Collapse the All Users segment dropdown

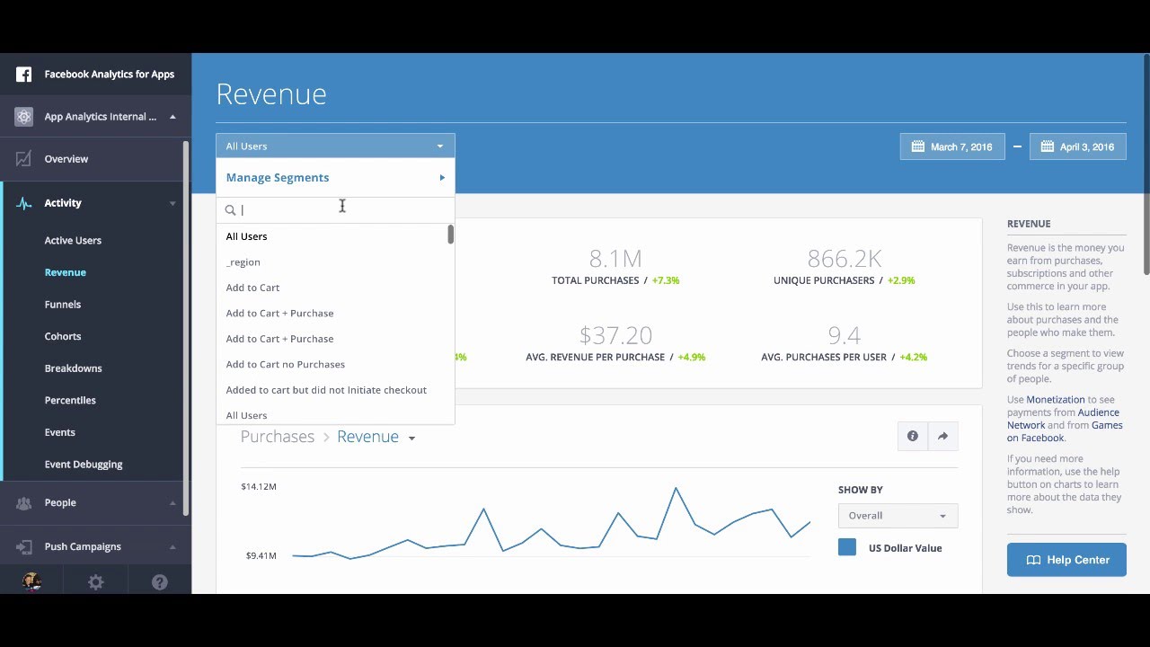335,146
